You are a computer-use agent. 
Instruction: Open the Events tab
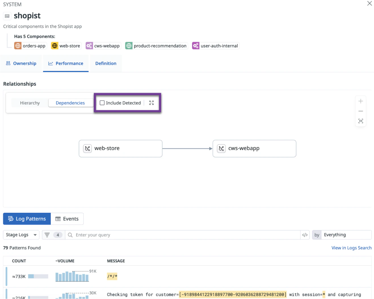67,219
